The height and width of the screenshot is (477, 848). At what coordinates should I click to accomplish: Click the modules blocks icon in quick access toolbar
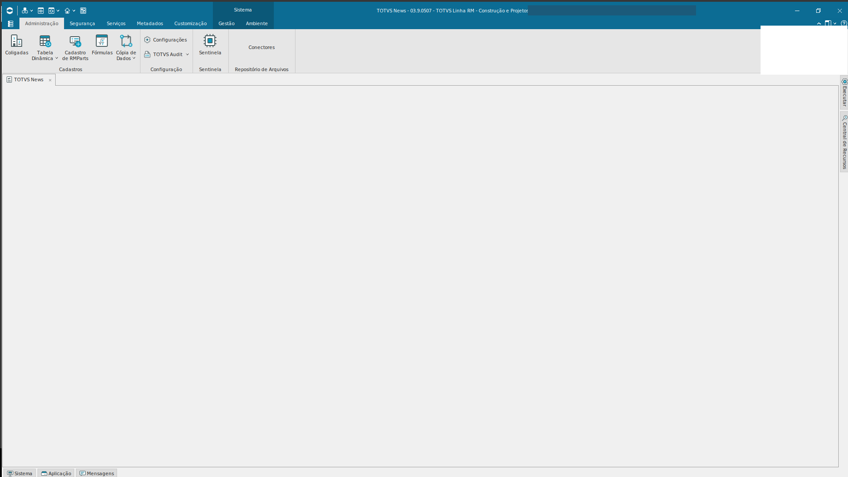(x=25, y=11)
